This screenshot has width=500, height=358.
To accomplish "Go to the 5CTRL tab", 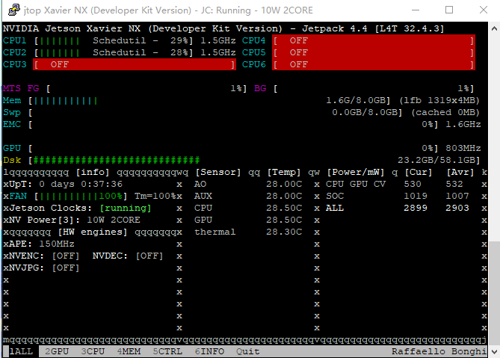I will [x=167, y=351].
